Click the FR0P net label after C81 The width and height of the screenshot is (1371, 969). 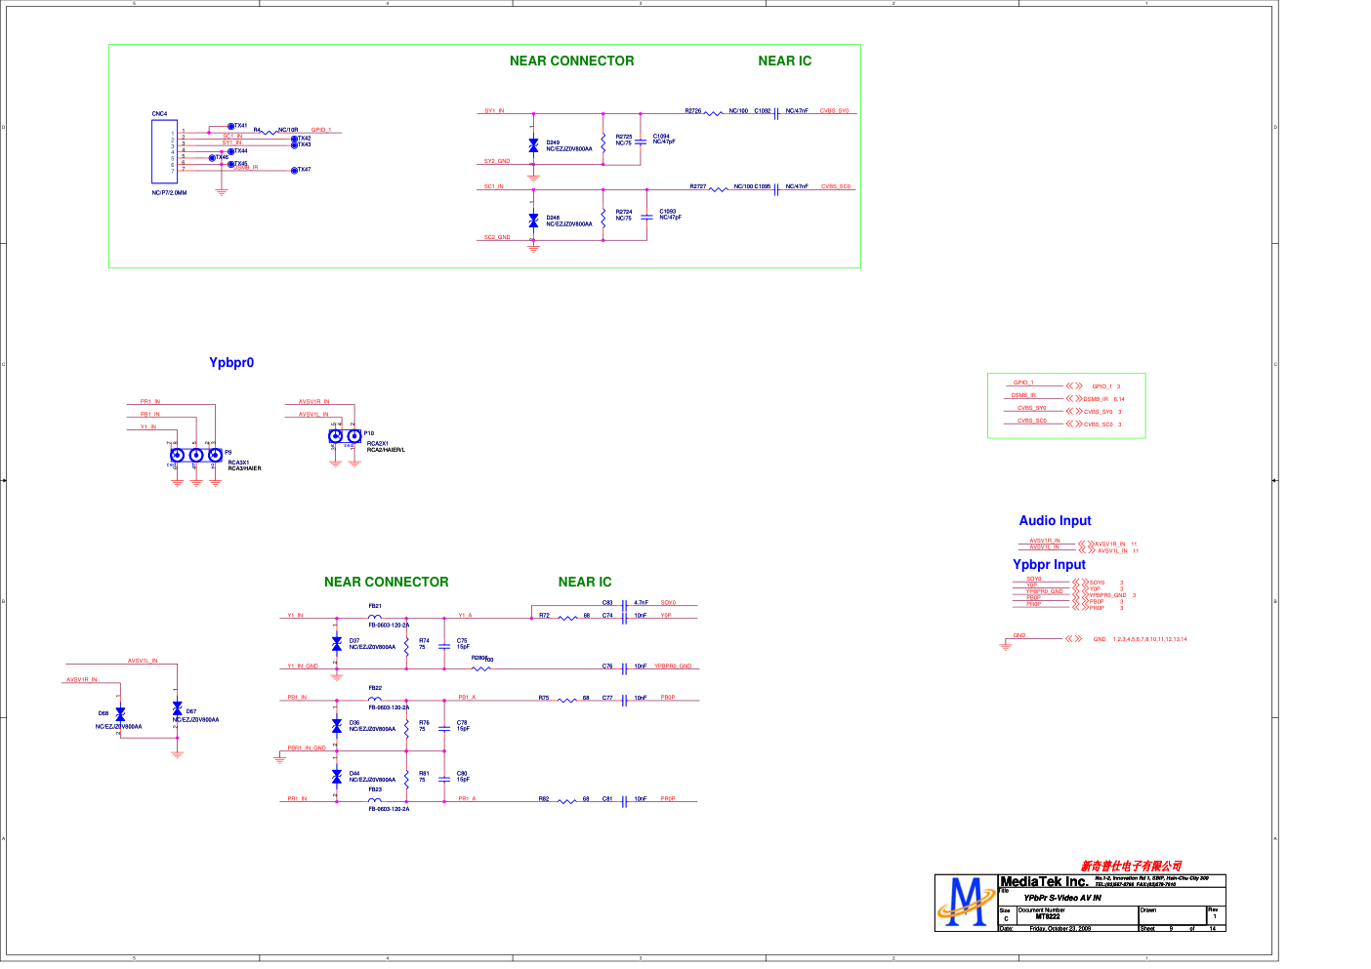(668, 799)
